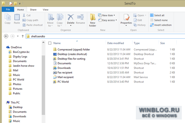Sort by Date modified column header
Screen dimensions: 185x123
click(x=115, y=43)
